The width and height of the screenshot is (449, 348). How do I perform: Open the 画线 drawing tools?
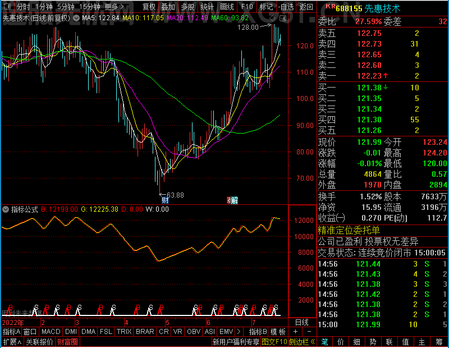click(227, 7)
